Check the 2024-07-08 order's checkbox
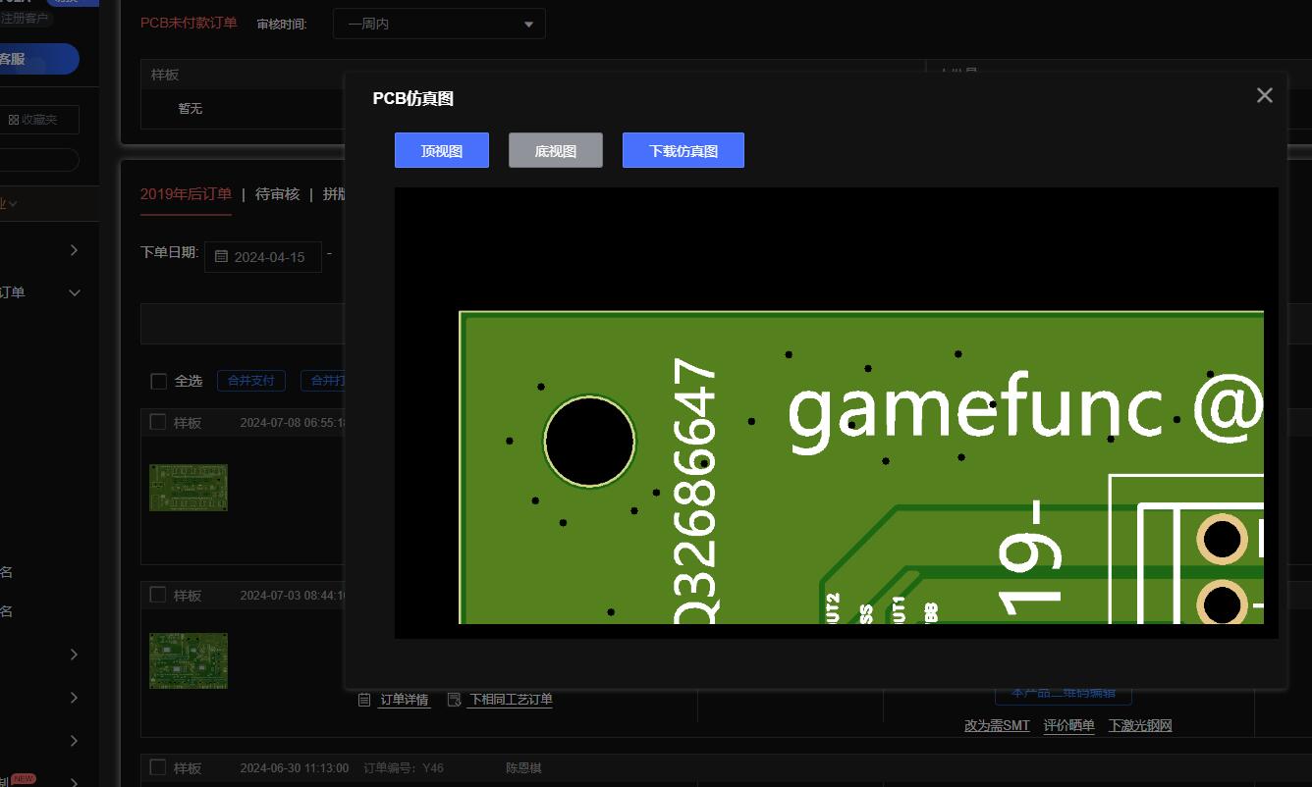Viewport: 1312px width, 787px height. pos(157,422)
